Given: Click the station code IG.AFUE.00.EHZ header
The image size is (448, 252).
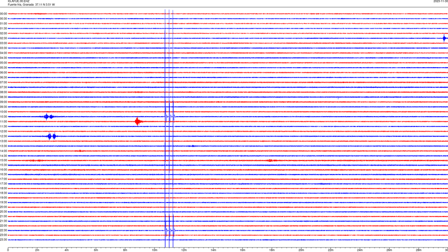Looking at the screenshot, I should [x=19, y=1].
